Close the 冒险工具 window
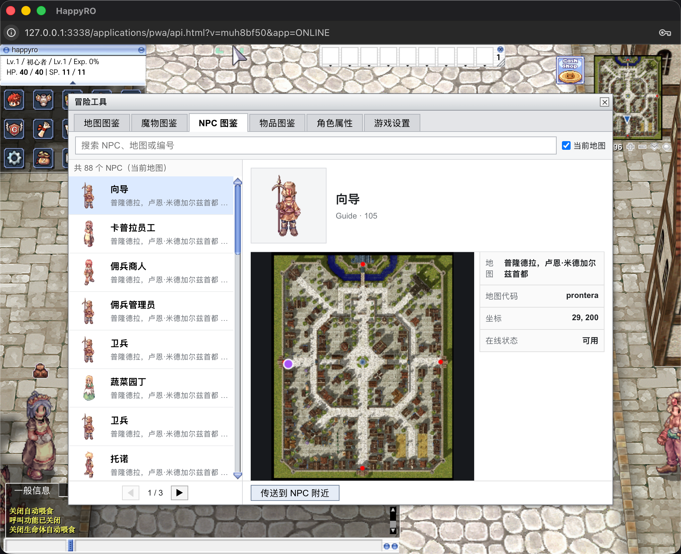The height and width of the screenshot is (554, 681). point(605,102)
